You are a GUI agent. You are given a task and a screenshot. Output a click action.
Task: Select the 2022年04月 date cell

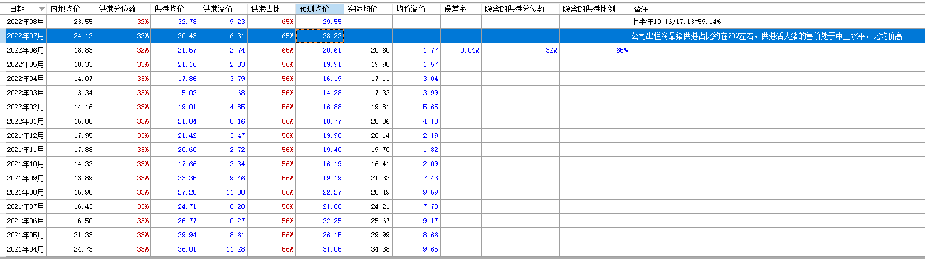(27, 79)
